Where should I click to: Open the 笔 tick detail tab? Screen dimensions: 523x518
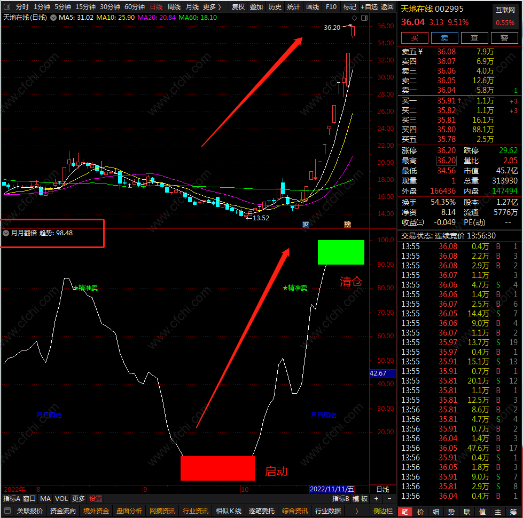tap(405, 512)
